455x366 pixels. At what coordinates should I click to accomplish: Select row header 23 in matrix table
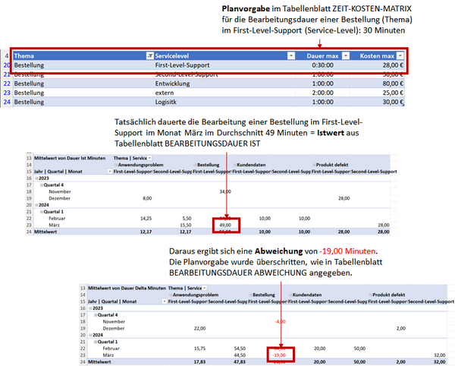coord(7,93)
